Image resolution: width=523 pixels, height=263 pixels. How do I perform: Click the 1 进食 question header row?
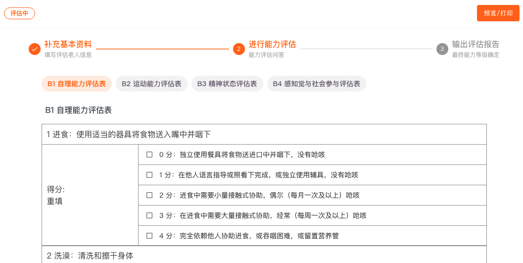[x=264, y=135]
